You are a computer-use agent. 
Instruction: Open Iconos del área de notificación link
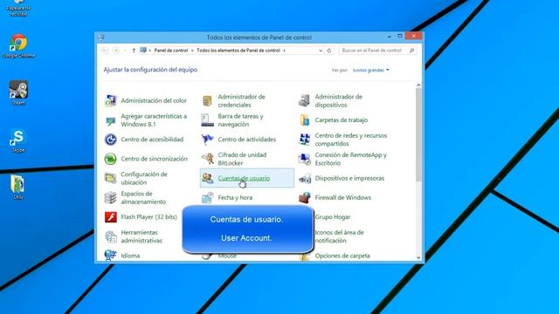click(339, 236)
